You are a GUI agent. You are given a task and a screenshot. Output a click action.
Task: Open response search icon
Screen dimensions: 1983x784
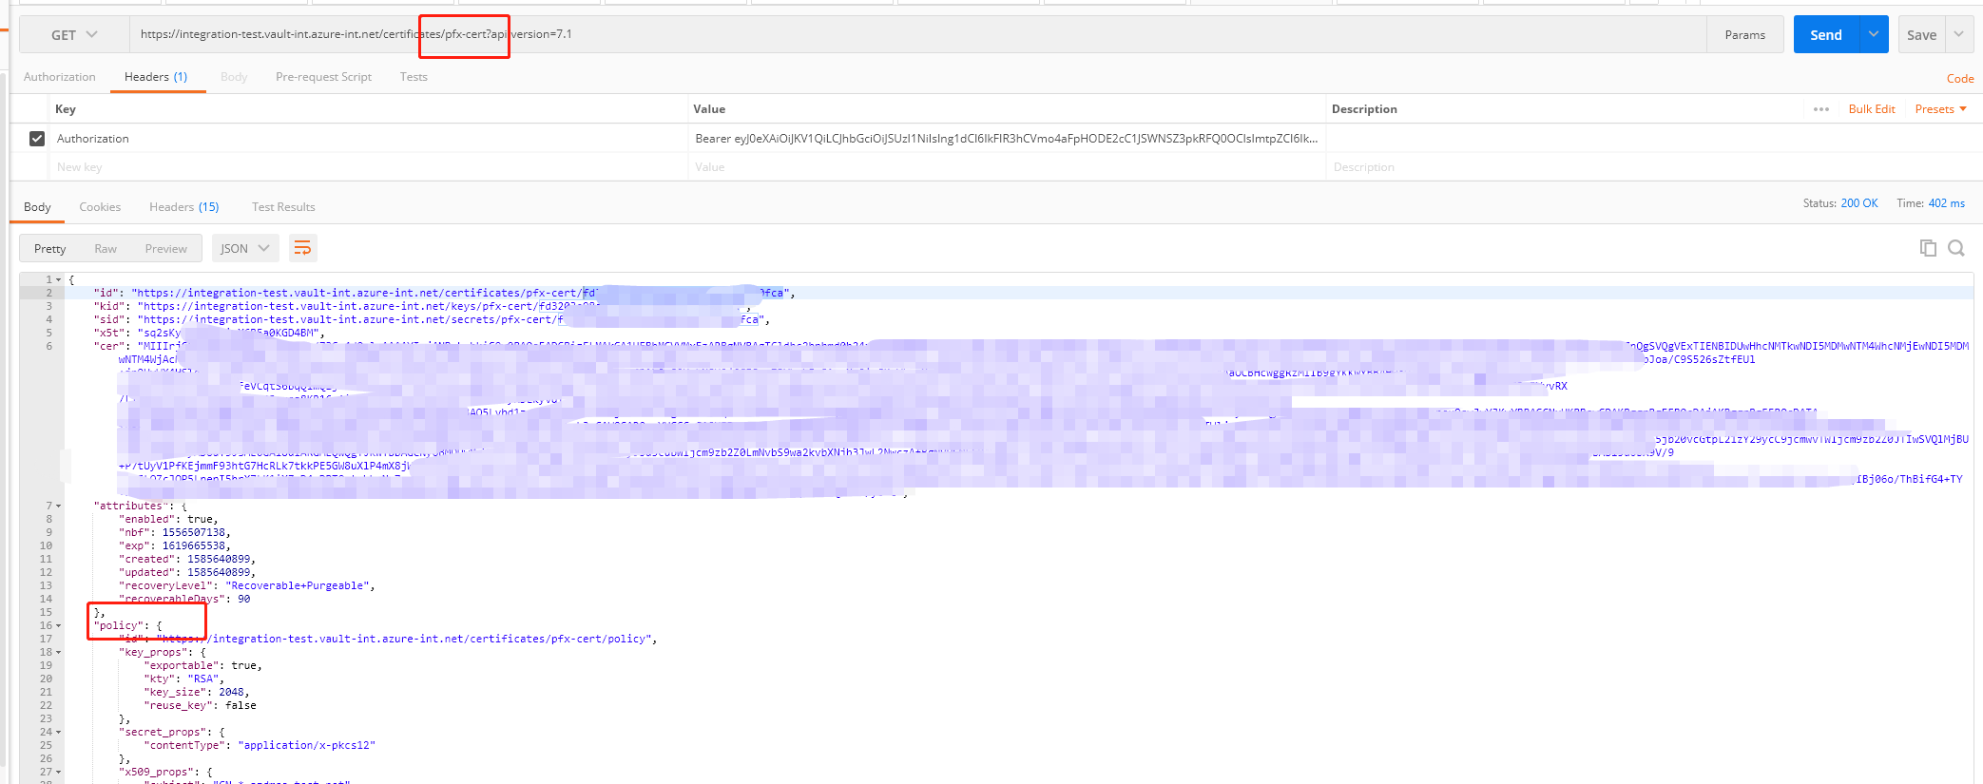(x=1956, y=248)
